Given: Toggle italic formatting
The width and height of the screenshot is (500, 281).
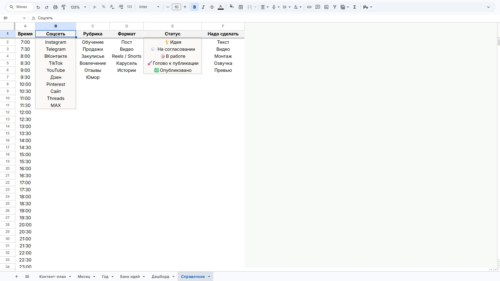Looking at the screenshot, I should click(x=203, y=7).
